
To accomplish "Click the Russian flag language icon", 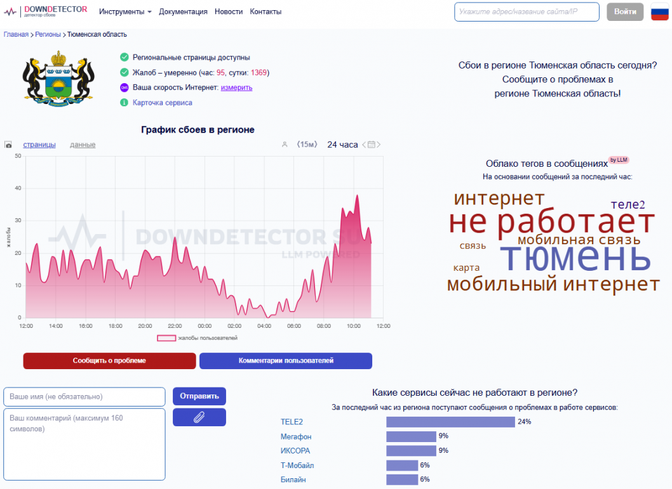I will point(660,11).
